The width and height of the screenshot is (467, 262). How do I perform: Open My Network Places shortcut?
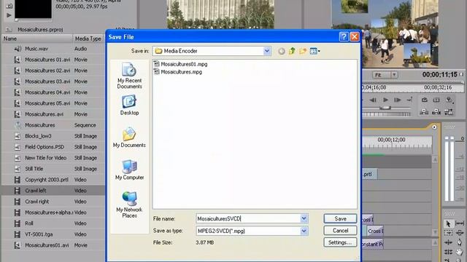129,205
